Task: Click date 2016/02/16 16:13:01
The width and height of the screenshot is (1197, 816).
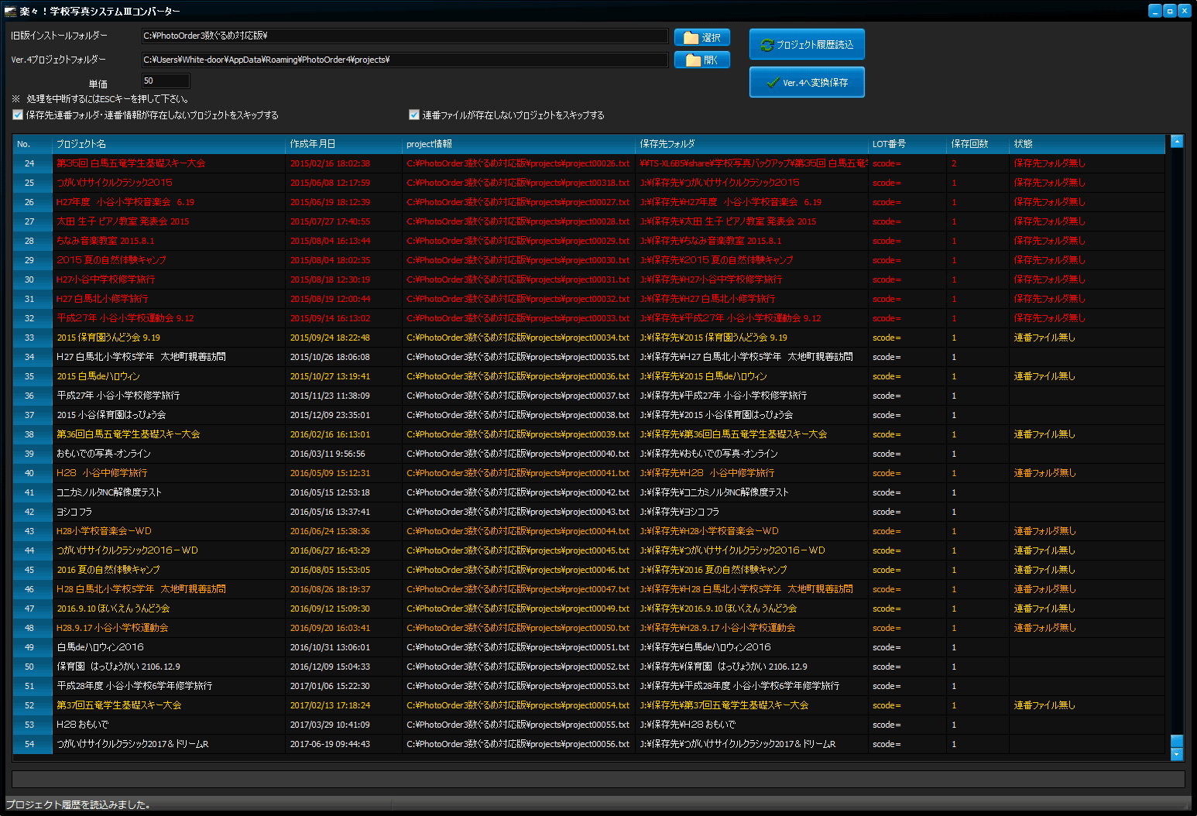Action: coord(330,434)
